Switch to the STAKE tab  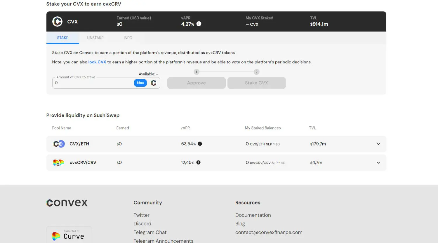click(x=63, y=38)
